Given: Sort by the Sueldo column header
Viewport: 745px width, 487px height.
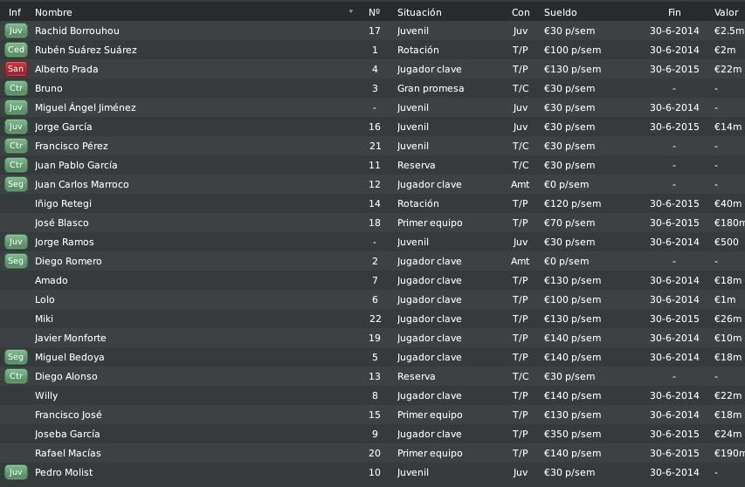Looking at the screenshot, I should pos(560,12).
